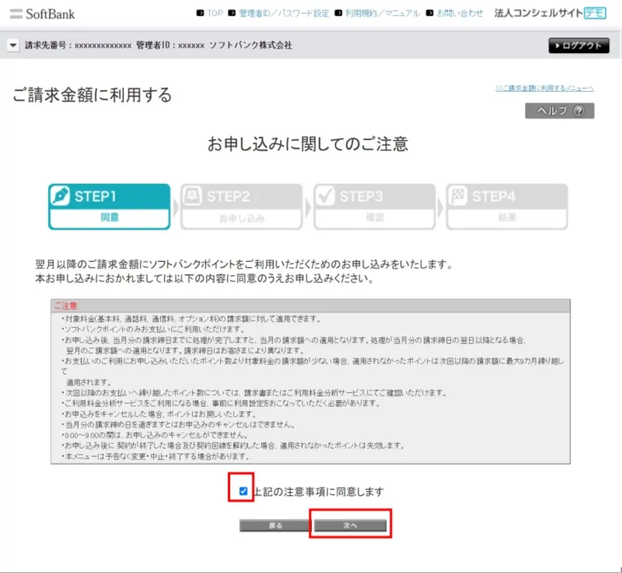Open the TOP link in the header

coord(215,13)
